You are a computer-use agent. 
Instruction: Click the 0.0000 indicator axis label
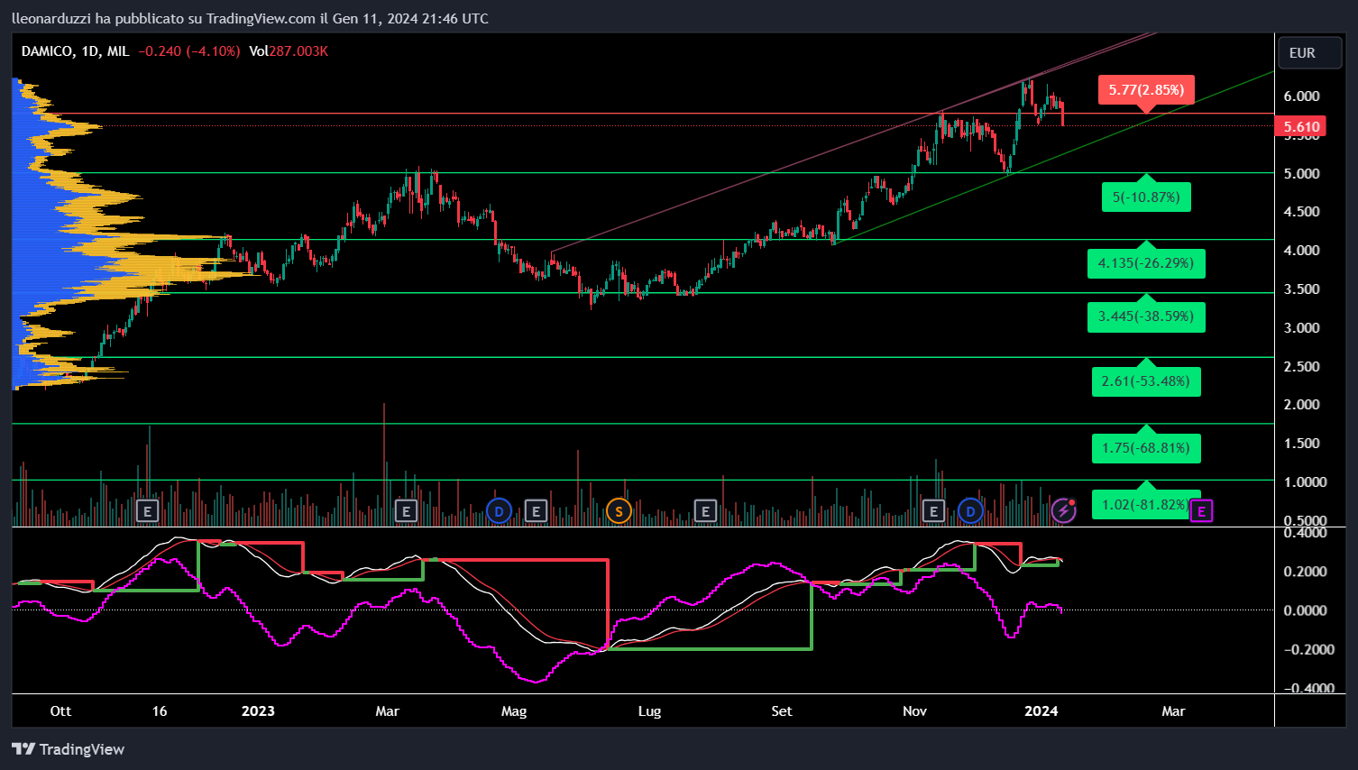point(1305,610)
